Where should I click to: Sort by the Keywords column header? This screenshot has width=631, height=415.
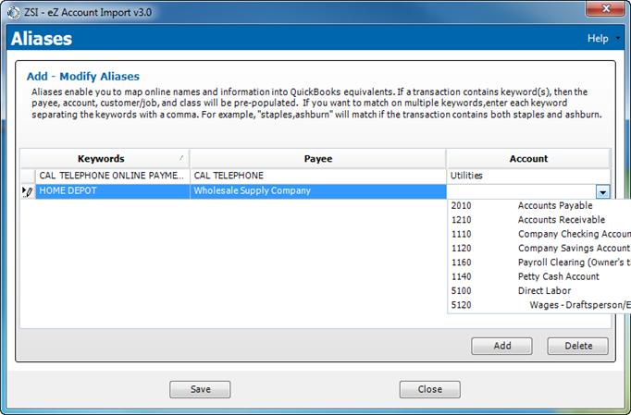click(102, 159)
